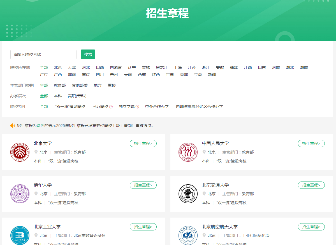Filter 院校特性 by 内地与港澳台地区合作办学
The height and width of the screenshot is (245, 336).
tap(200, 107)
